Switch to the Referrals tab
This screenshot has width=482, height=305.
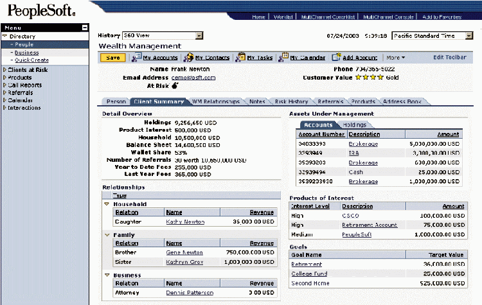pyautogui.click(x=330, y=101)
